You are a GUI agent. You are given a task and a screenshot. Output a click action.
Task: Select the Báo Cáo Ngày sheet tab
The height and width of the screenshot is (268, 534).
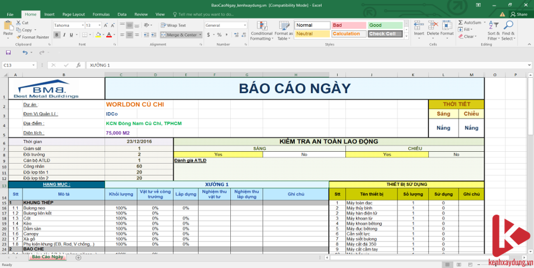point(47,257)
